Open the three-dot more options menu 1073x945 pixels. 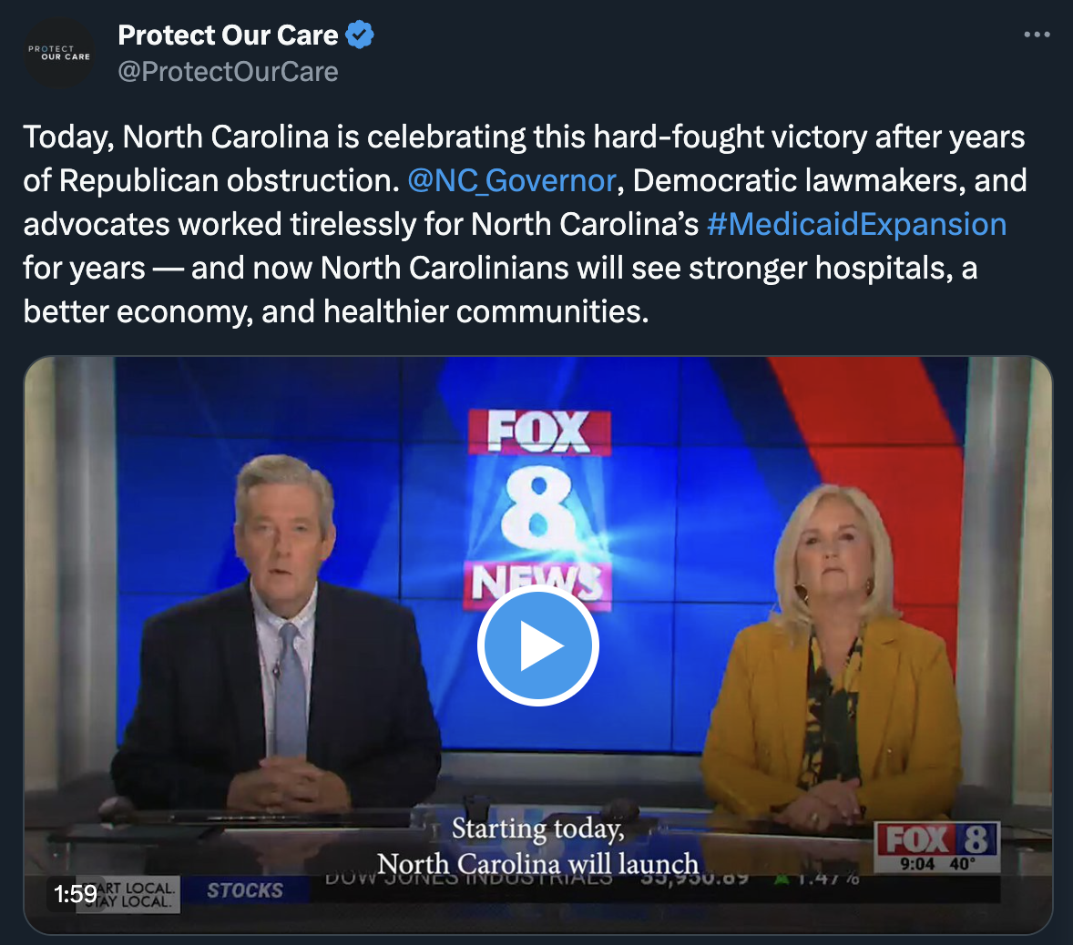(1037, 35)
